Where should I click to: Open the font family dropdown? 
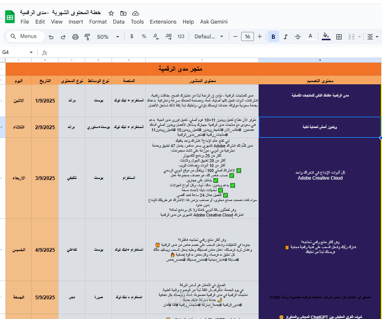point(209,36)
